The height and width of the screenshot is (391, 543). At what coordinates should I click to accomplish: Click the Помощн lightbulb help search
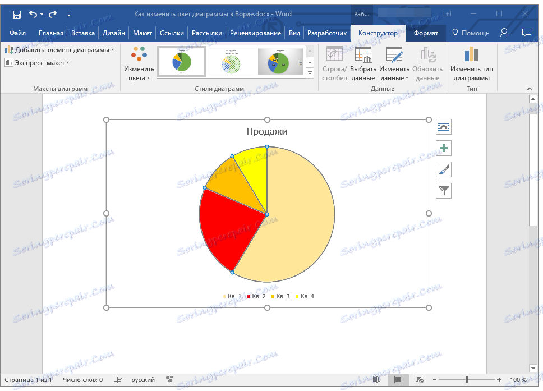[x=471, y=33]
